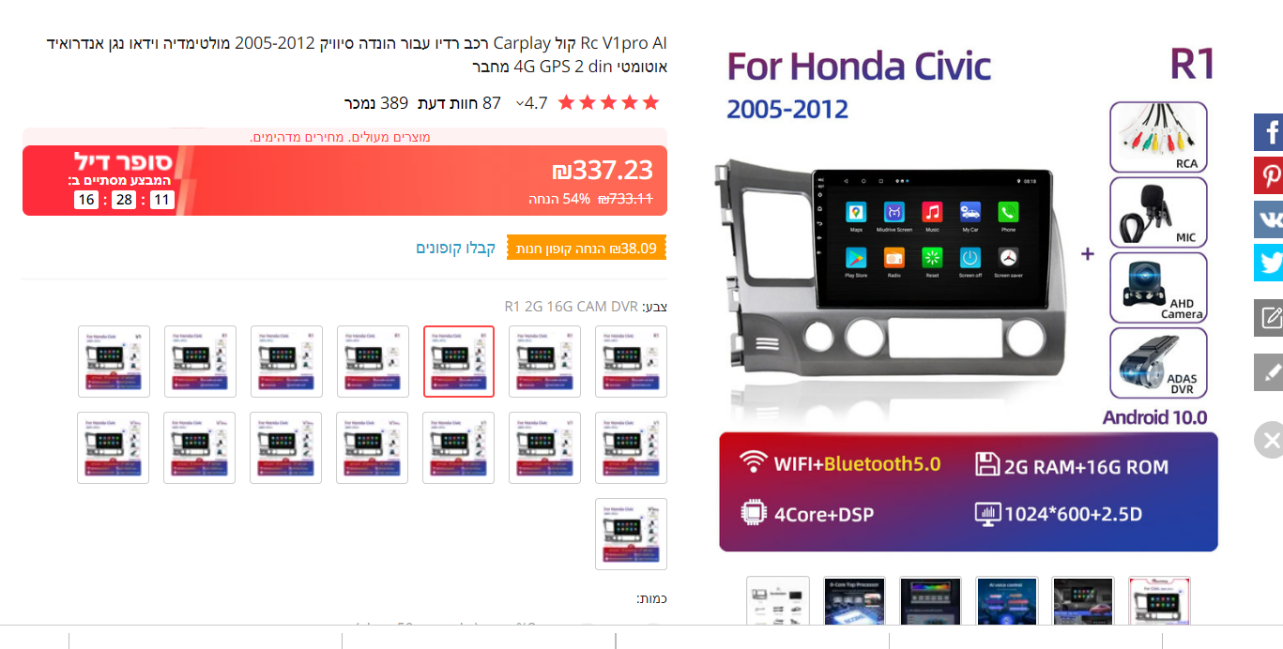Open the rainbow light-bar gallery thumbnail
This screenshot has width=1283, height=649.
[930, 601]
